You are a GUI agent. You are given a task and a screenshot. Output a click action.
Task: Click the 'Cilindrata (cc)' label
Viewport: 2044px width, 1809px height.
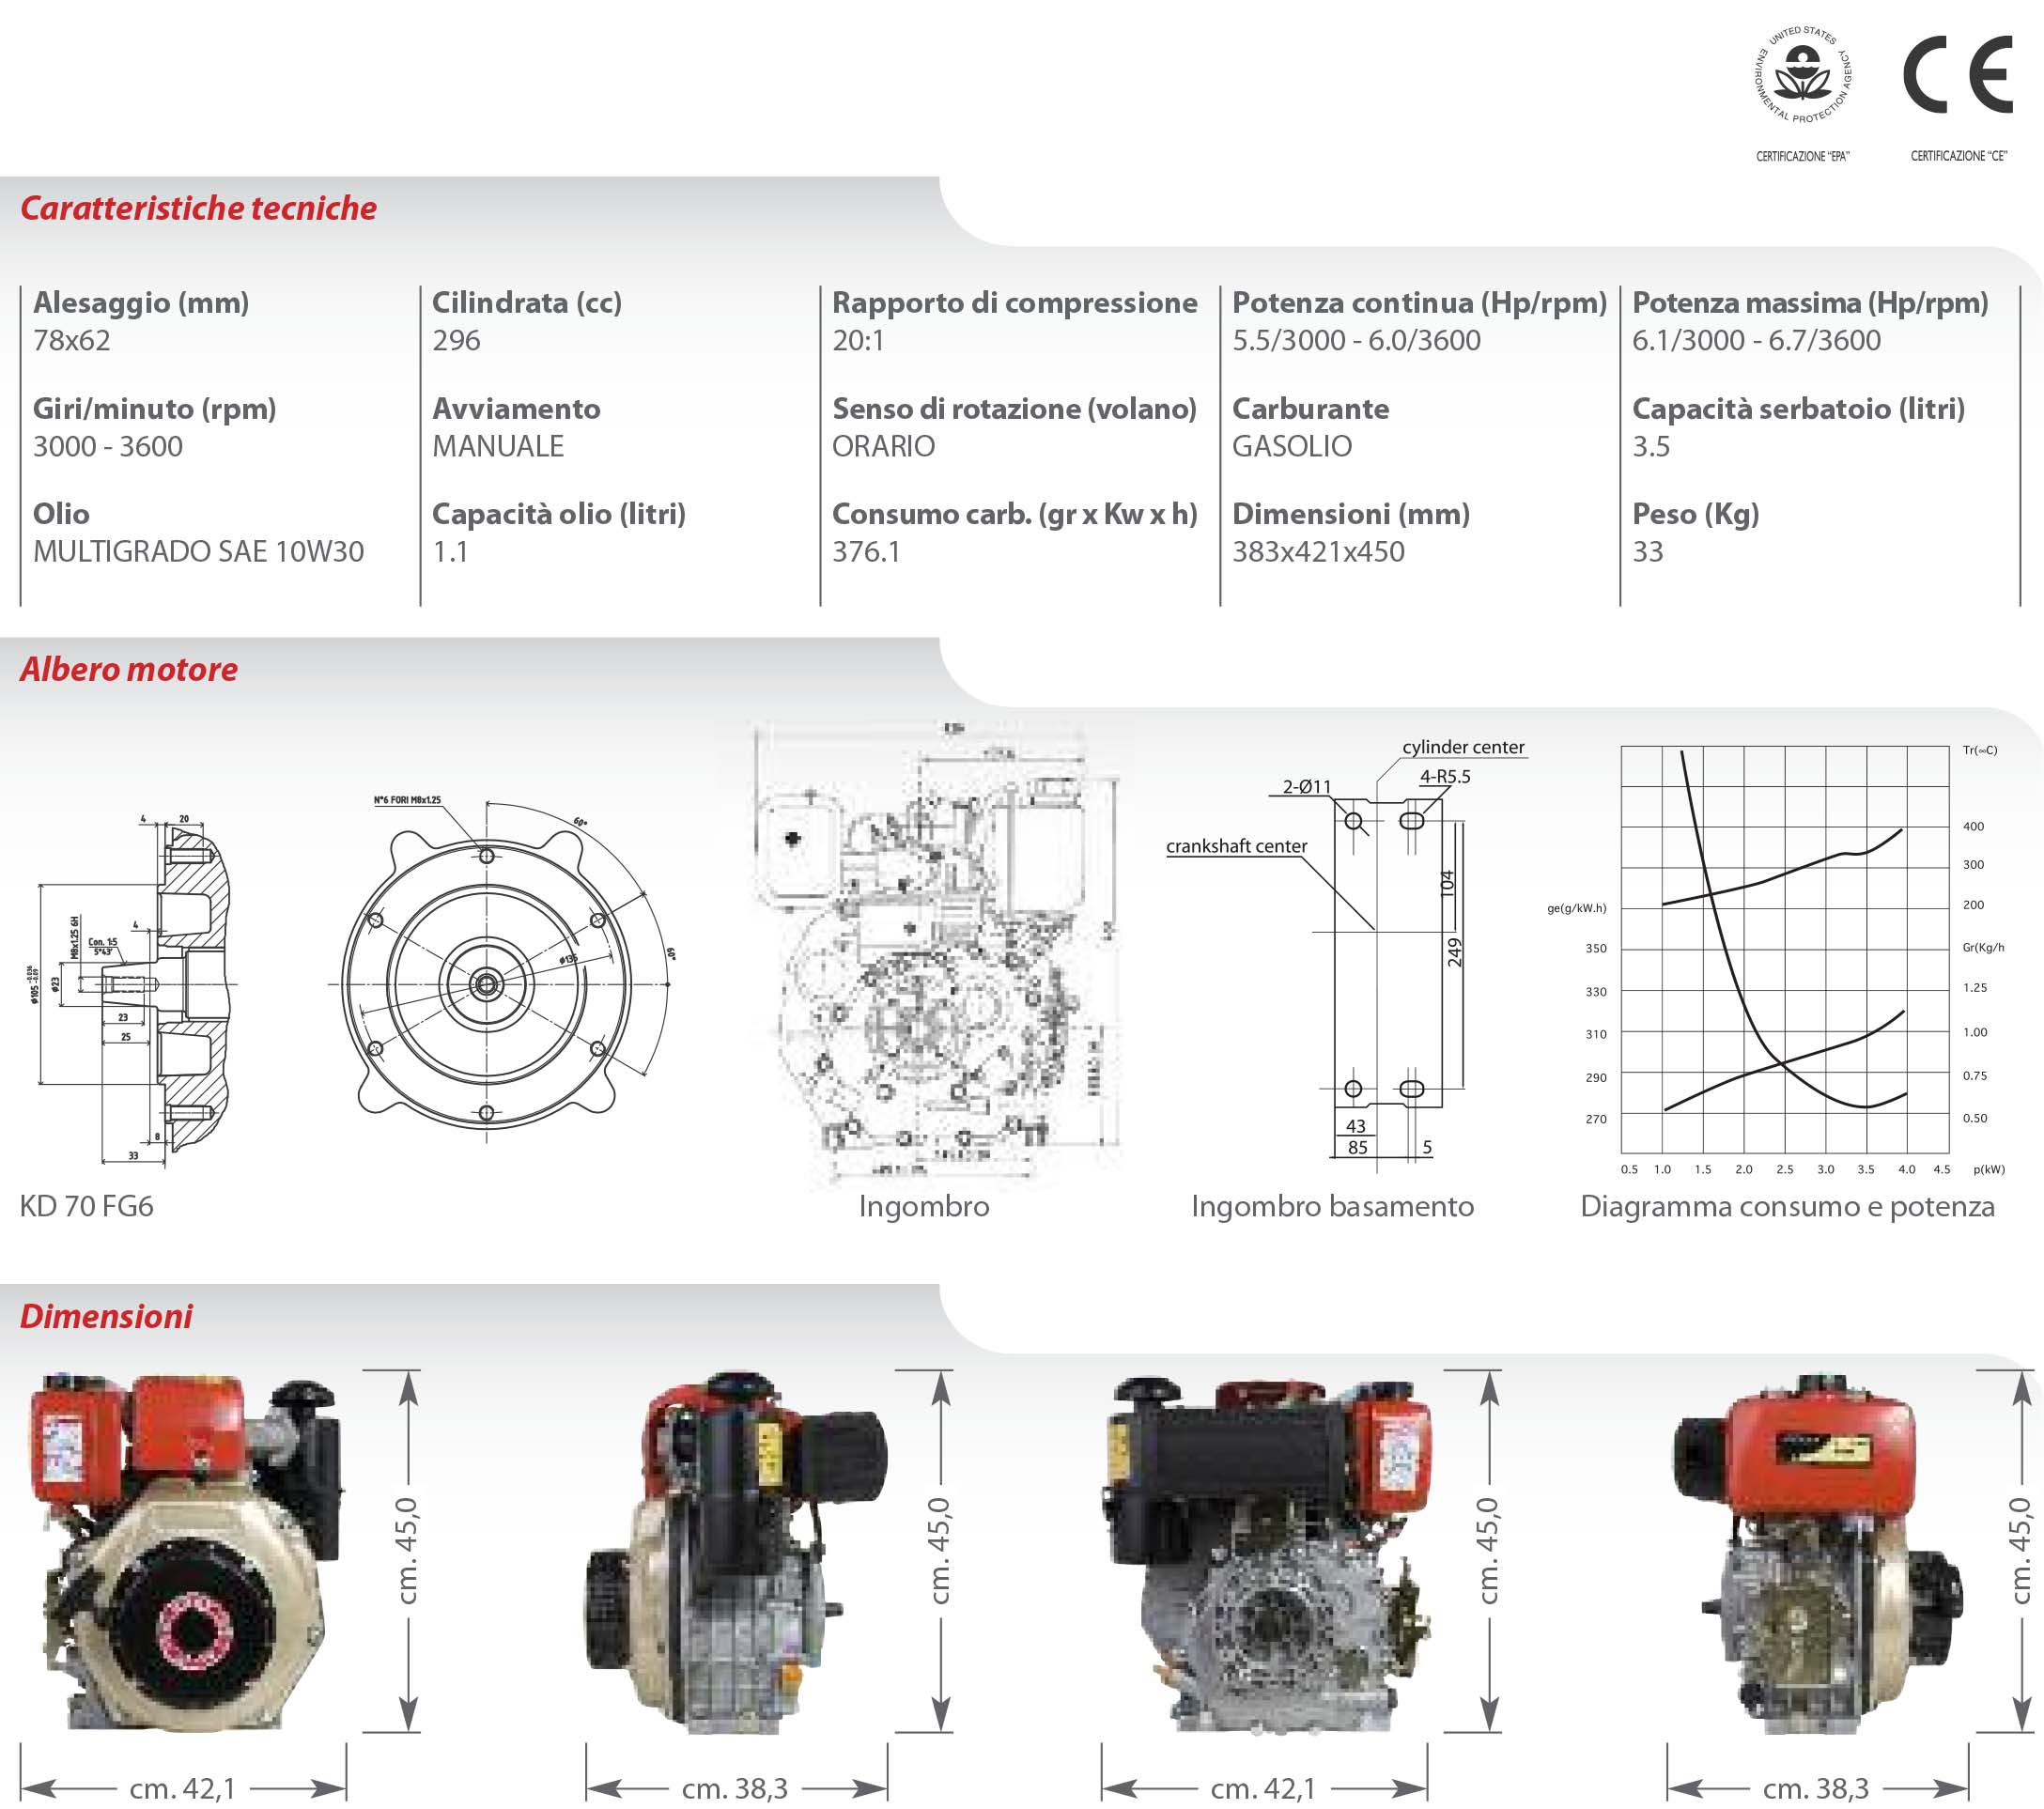[527, 303]
